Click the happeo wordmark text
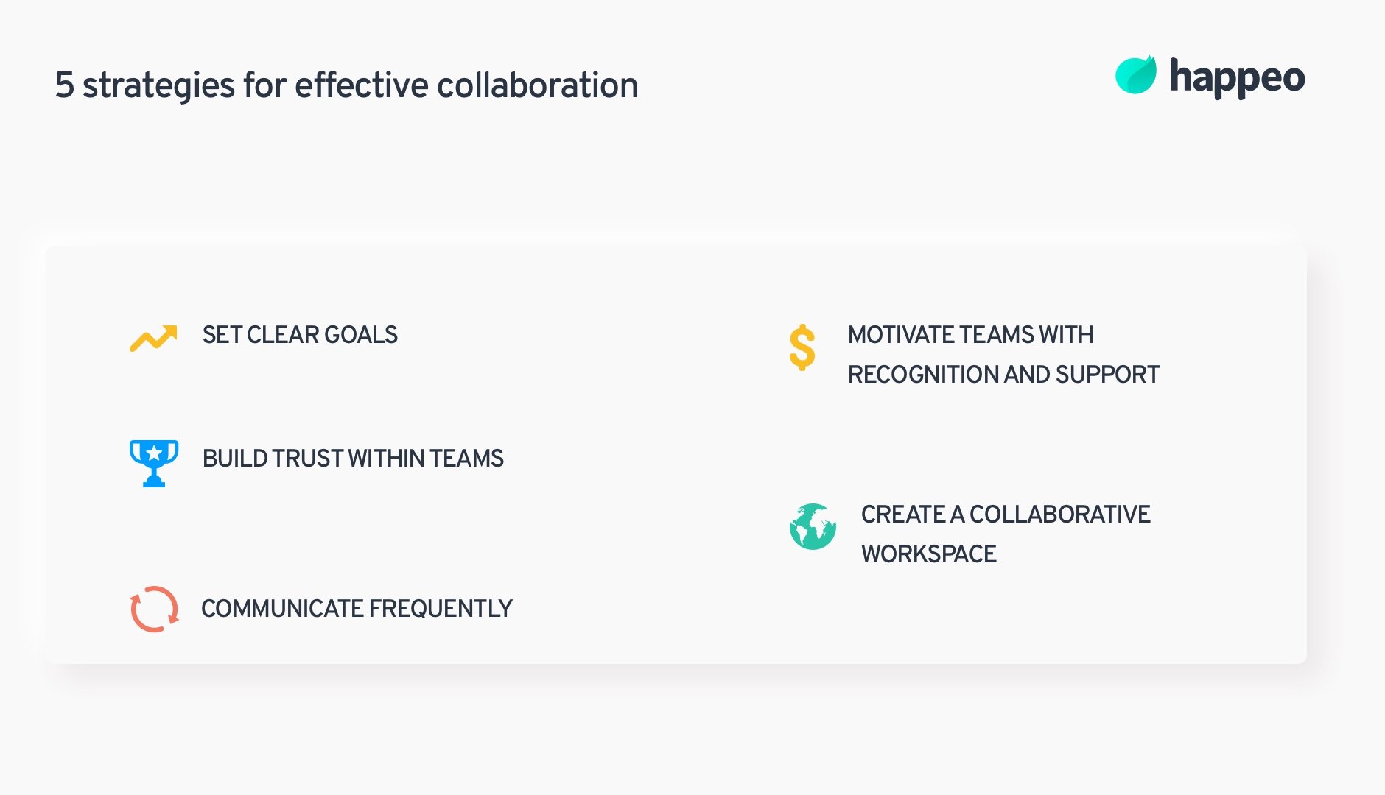Screen dimensions: 1385x795 [1237, 77]
